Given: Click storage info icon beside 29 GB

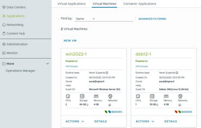Looking at the screenshot, I should (x=158, y=105).
